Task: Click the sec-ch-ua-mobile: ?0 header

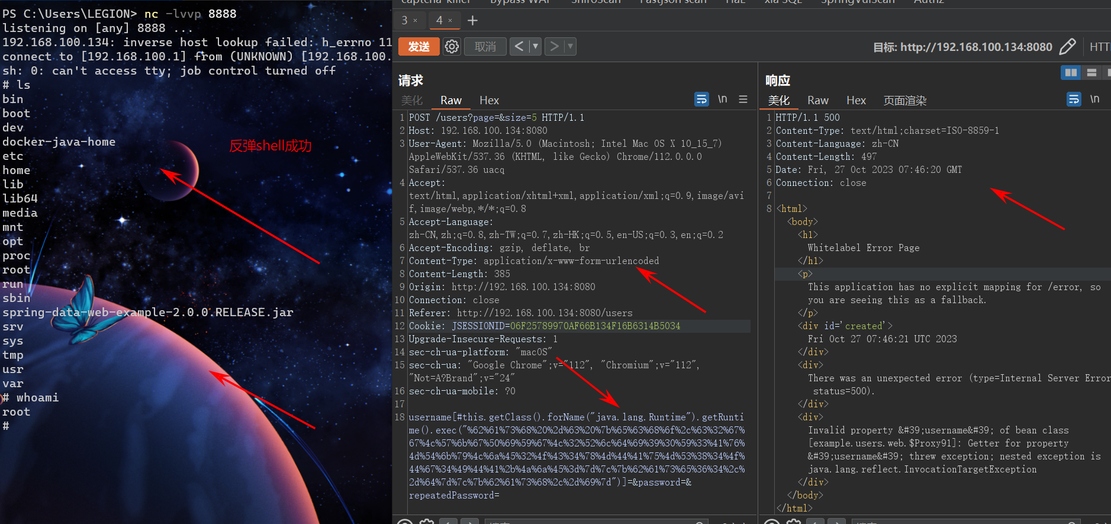Action: [x=462, y=391]
